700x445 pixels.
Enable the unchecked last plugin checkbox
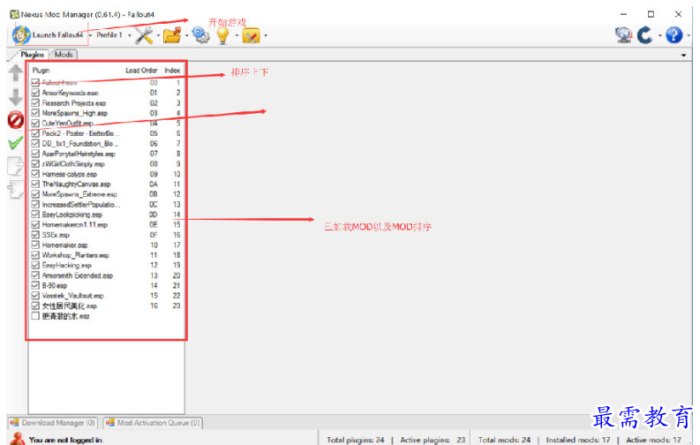pyautogui.click(x=35, y=316)
